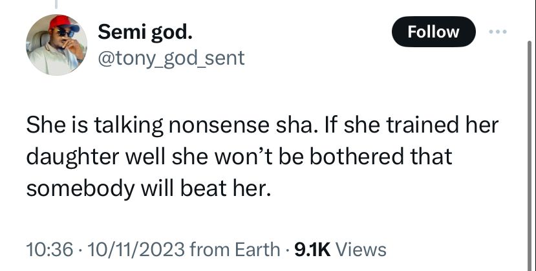The height and width of the screenshot is (271, 536).
Task: Open the Semi god. display name link
Action: pyautogui.click(x=145, y=32)
